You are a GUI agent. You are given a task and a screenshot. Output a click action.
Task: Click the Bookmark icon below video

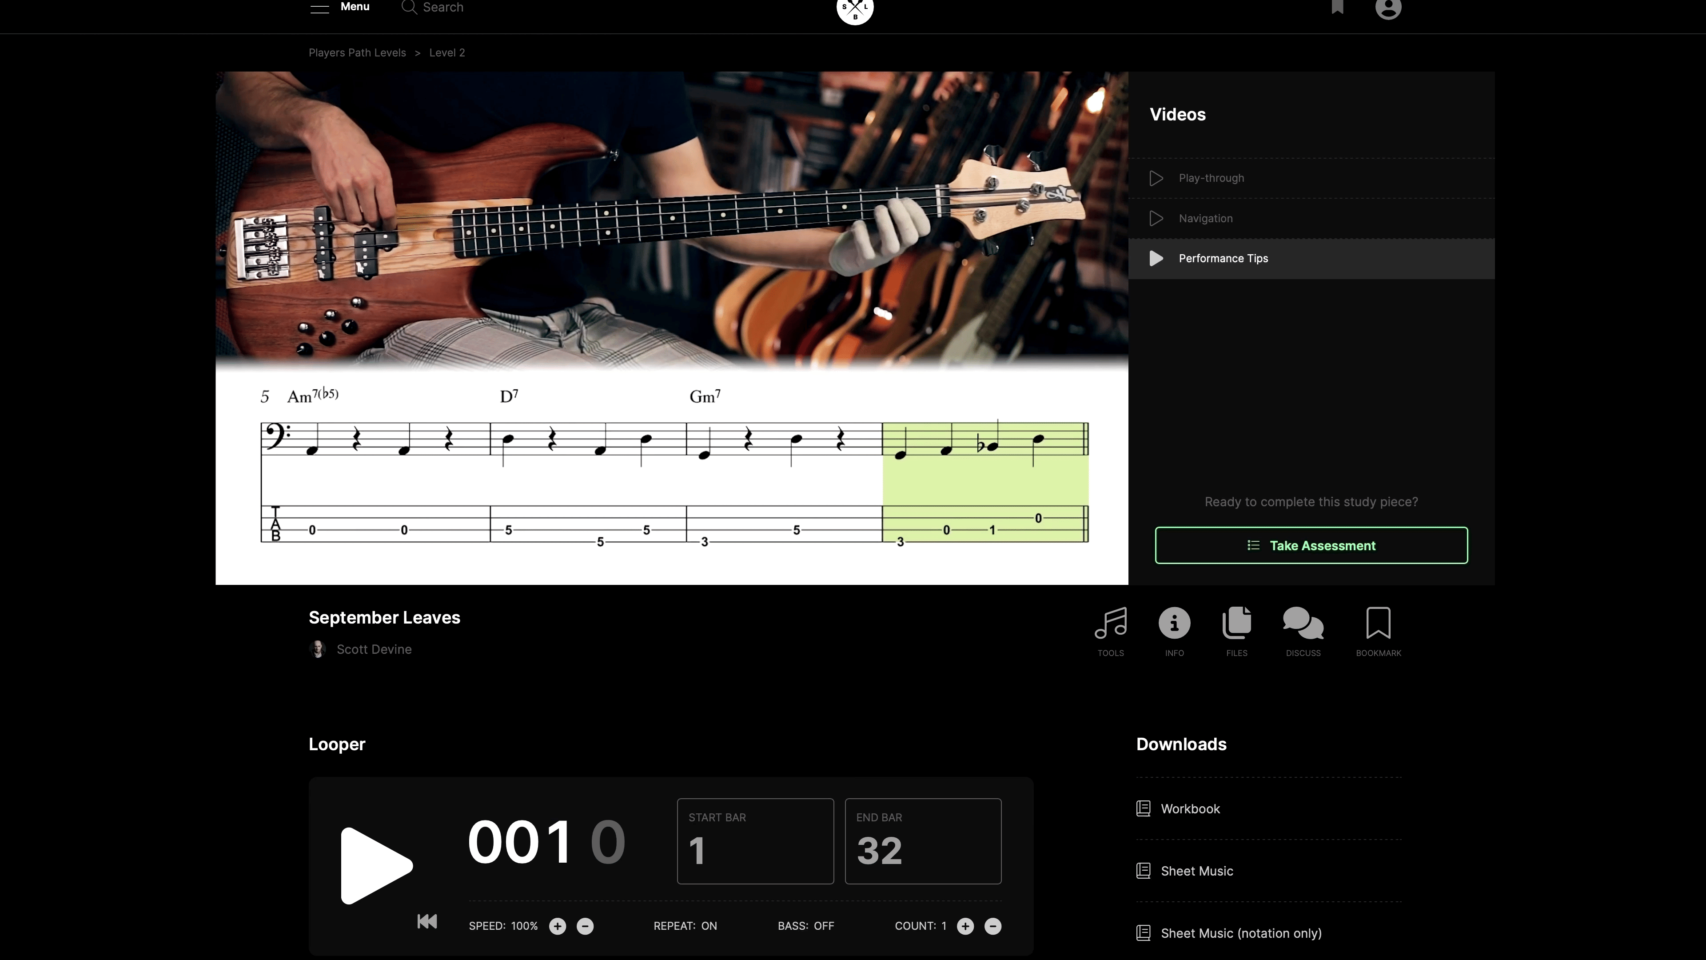click(1378, 624)
